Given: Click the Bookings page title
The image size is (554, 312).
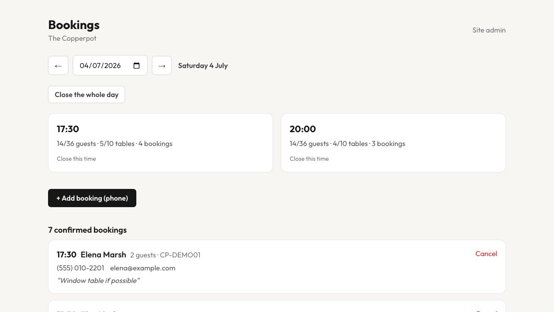Looking at the screenshot, I should point(74,25).
